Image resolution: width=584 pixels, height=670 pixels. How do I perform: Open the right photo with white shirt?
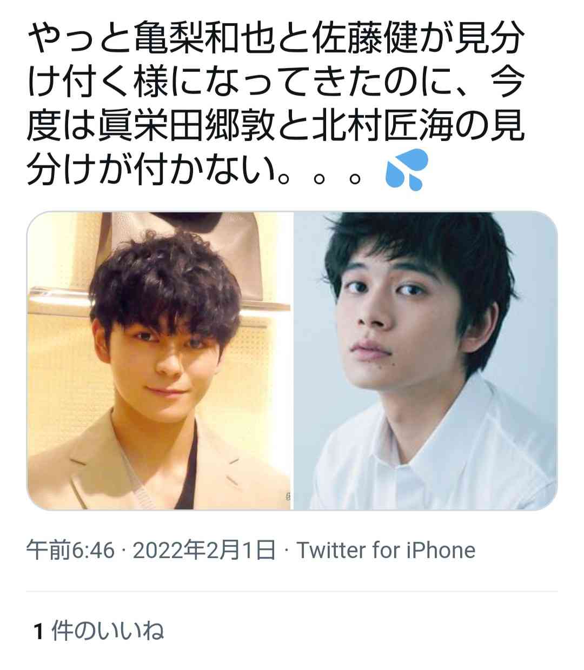tap(426, 360)
